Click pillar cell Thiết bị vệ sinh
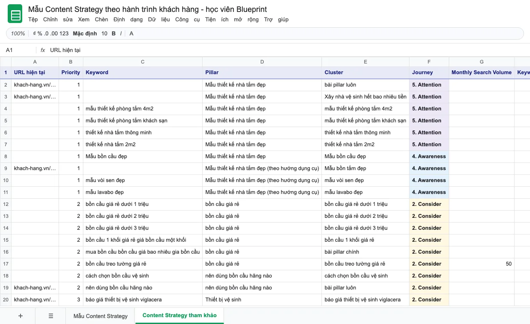The width and height of the screenshot is (530, 324). (262, 300)
